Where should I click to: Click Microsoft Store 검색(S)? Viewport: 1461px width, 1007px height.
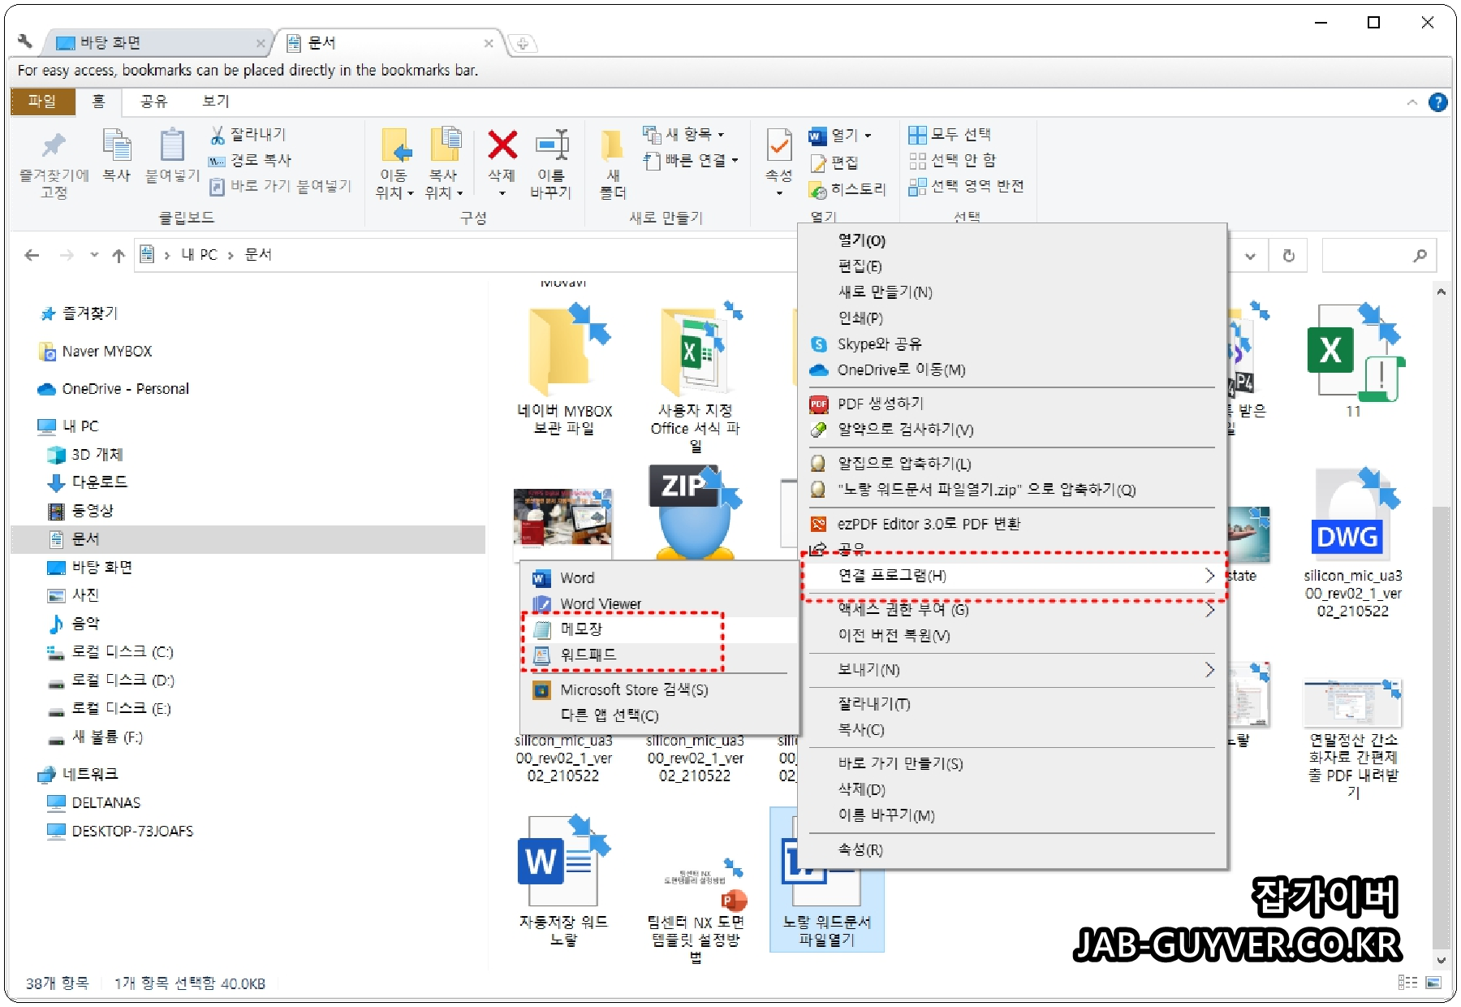pos(659,690)
